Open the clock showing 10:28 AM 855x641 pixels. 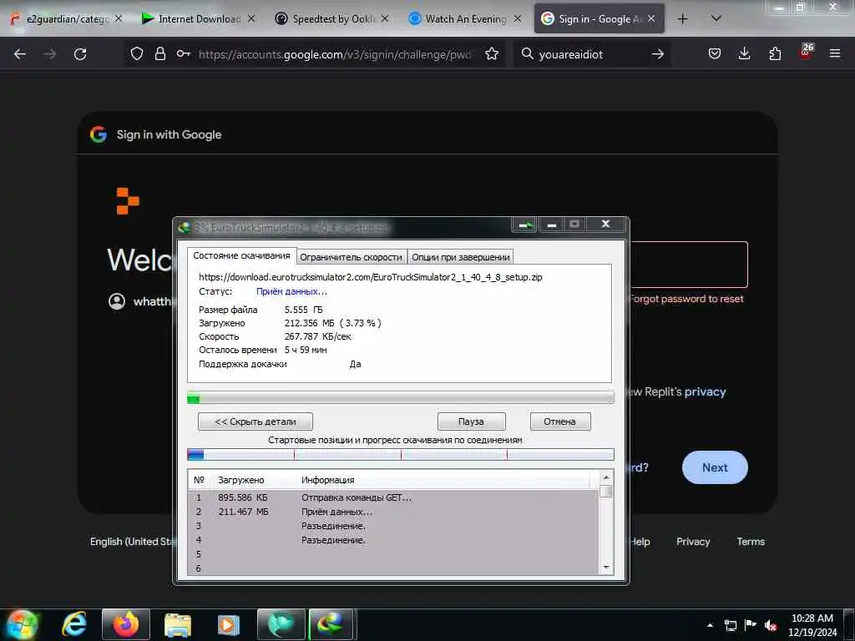point(812,625)
